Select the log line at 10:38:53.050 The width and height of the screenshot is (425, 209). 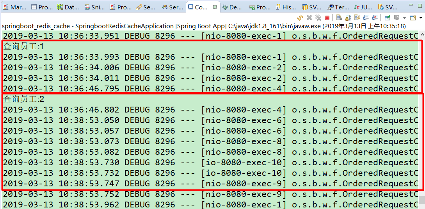(x=210, y=120)
